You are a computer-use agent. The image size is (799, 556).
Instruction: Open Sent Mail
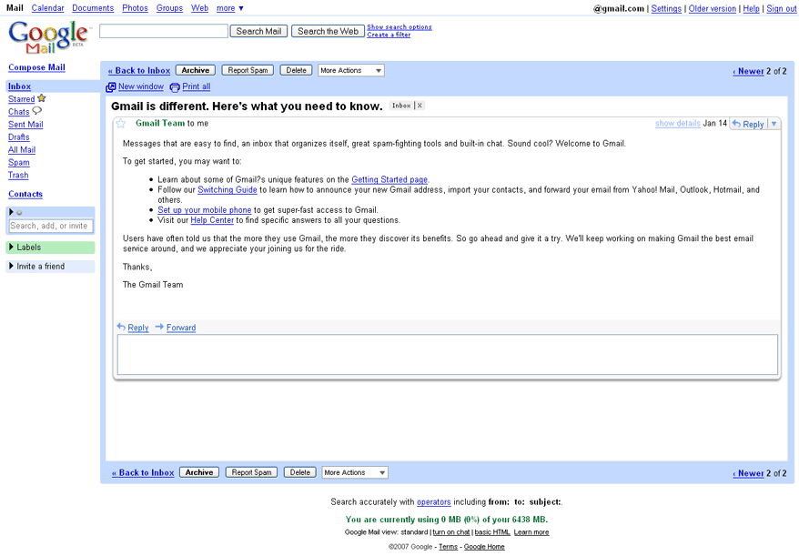25,125
